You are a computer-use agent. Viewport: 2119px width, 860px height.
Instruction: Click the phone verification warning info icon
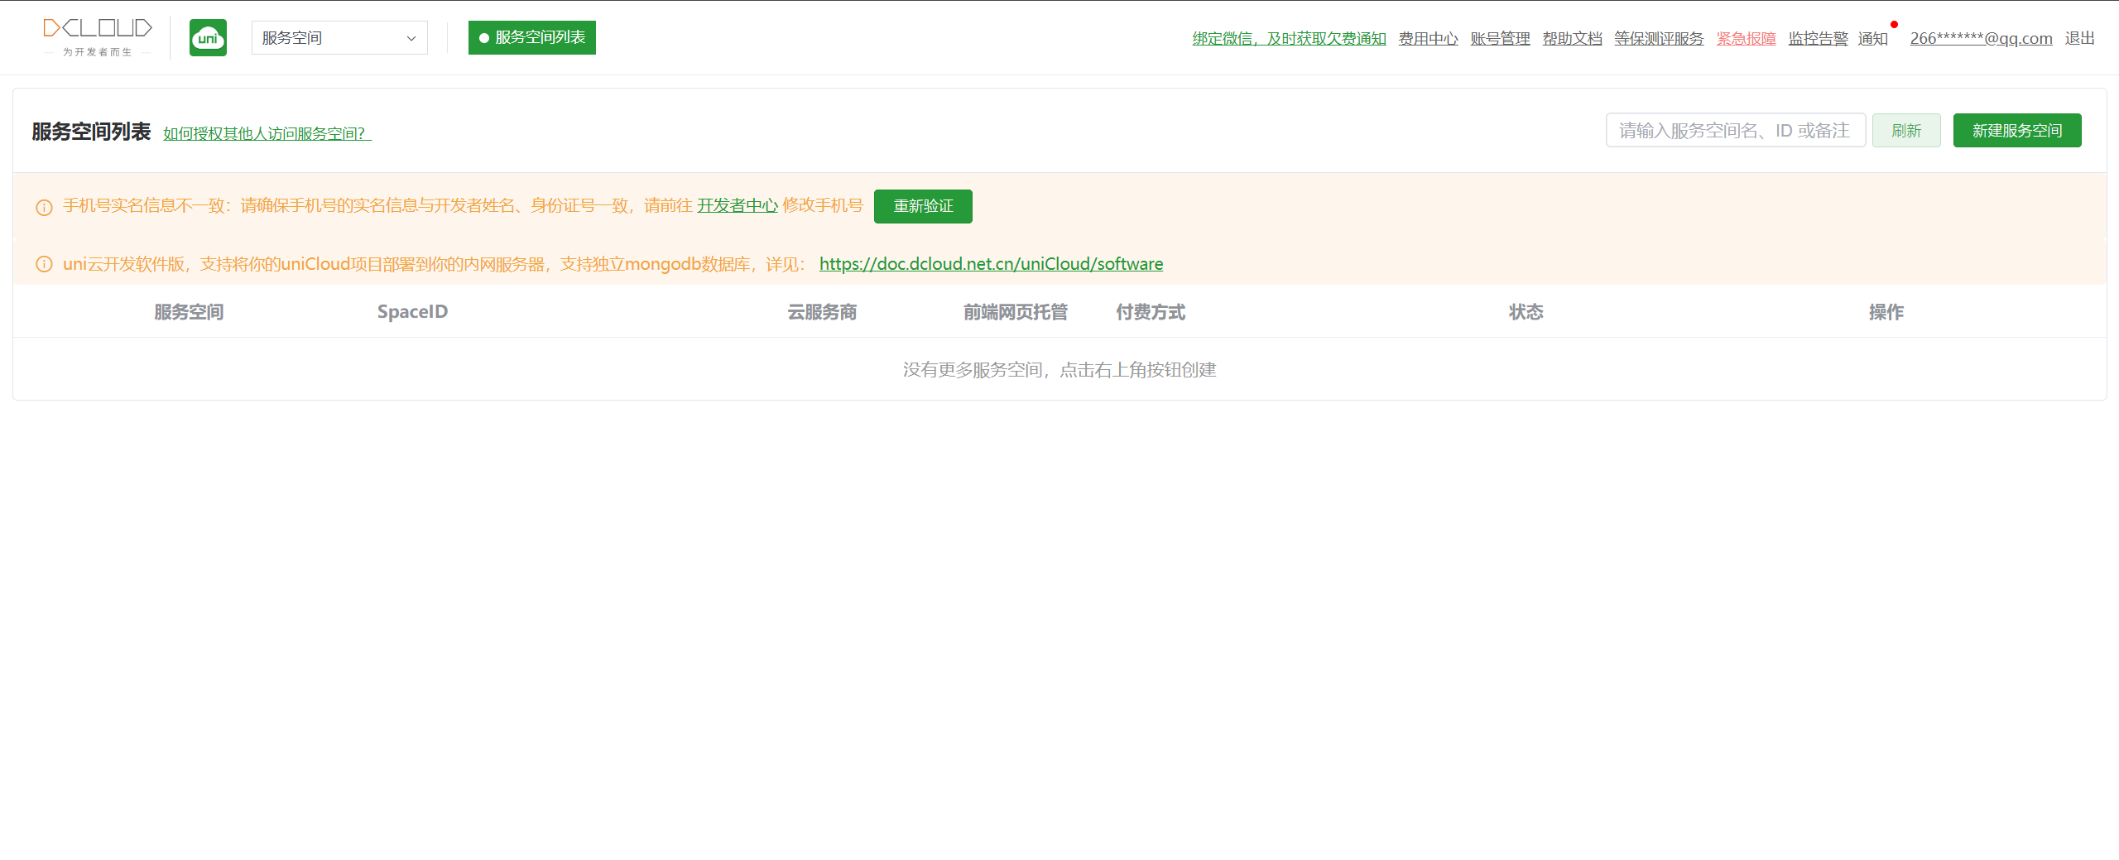coord(44,207)
